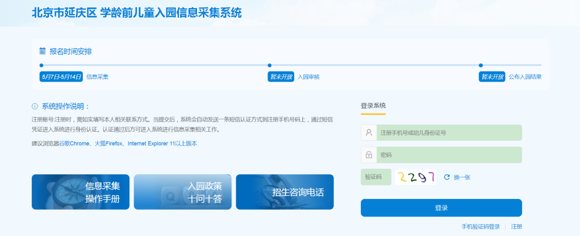Open the 注册 link
Screen dimensions: 580x236
pyautogui.click(x=516, y=227)
